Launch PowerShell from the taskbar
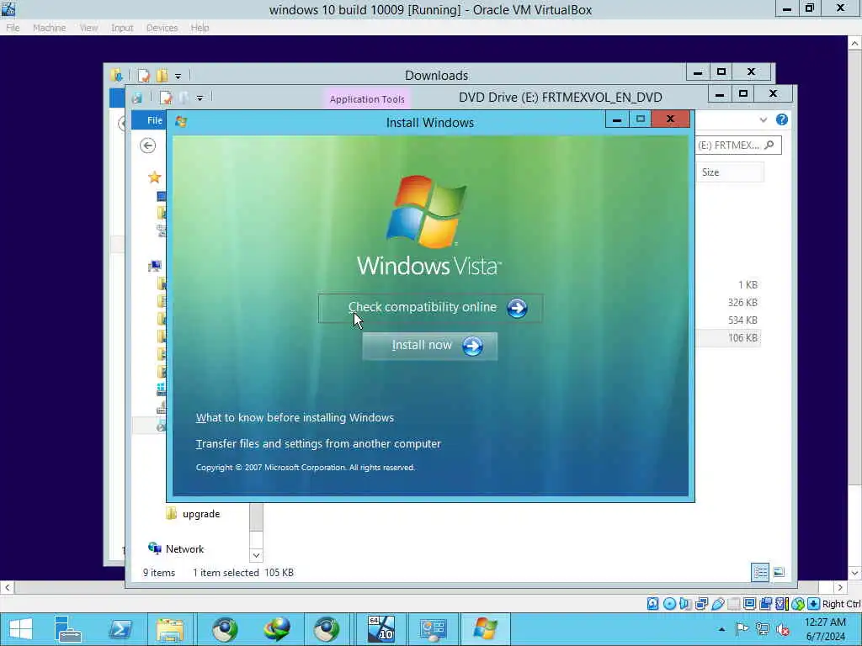862x646 pixels. pyautogui.click(x=120, y=629)
